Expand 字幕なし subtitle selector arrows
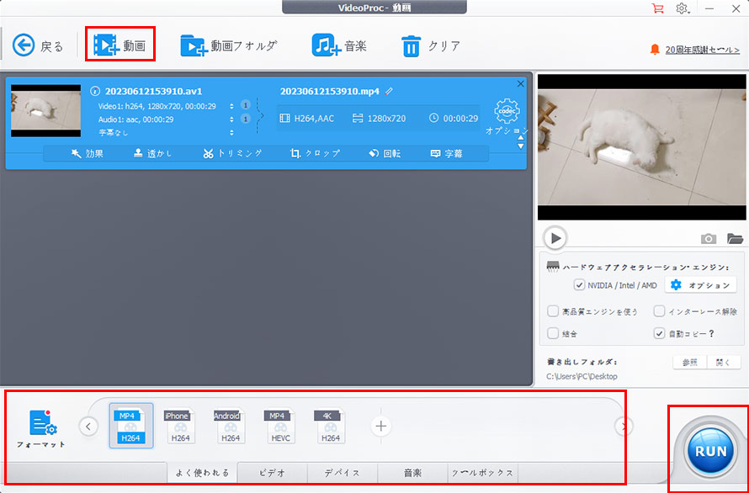Screen dimensions: 749x493 coord(231,132)
